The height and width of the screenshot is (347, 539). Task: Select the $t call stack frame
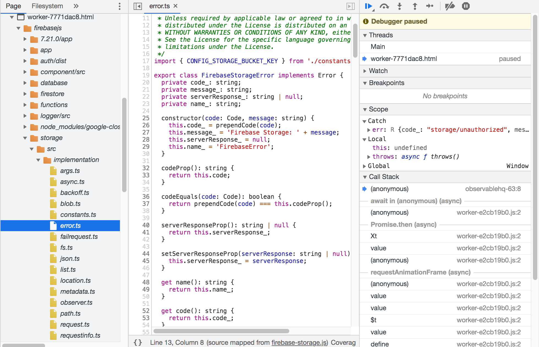[x=445, y=320]
